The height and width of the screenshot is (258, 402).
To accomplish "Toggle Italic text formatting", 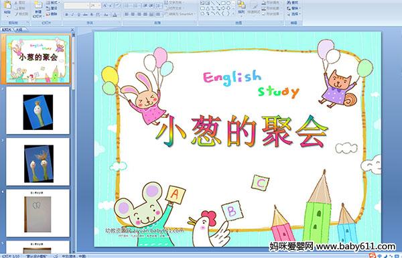I will coord(72,15).
